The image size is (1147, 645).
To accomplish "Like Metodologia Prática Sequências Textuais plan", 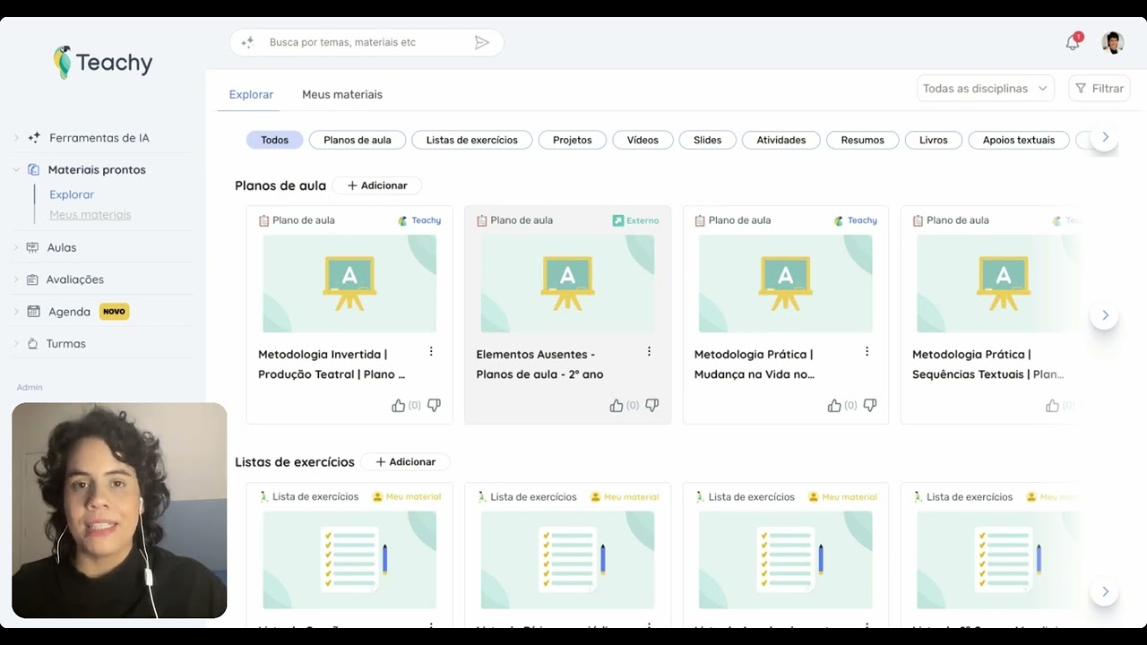I will 1052,406.
